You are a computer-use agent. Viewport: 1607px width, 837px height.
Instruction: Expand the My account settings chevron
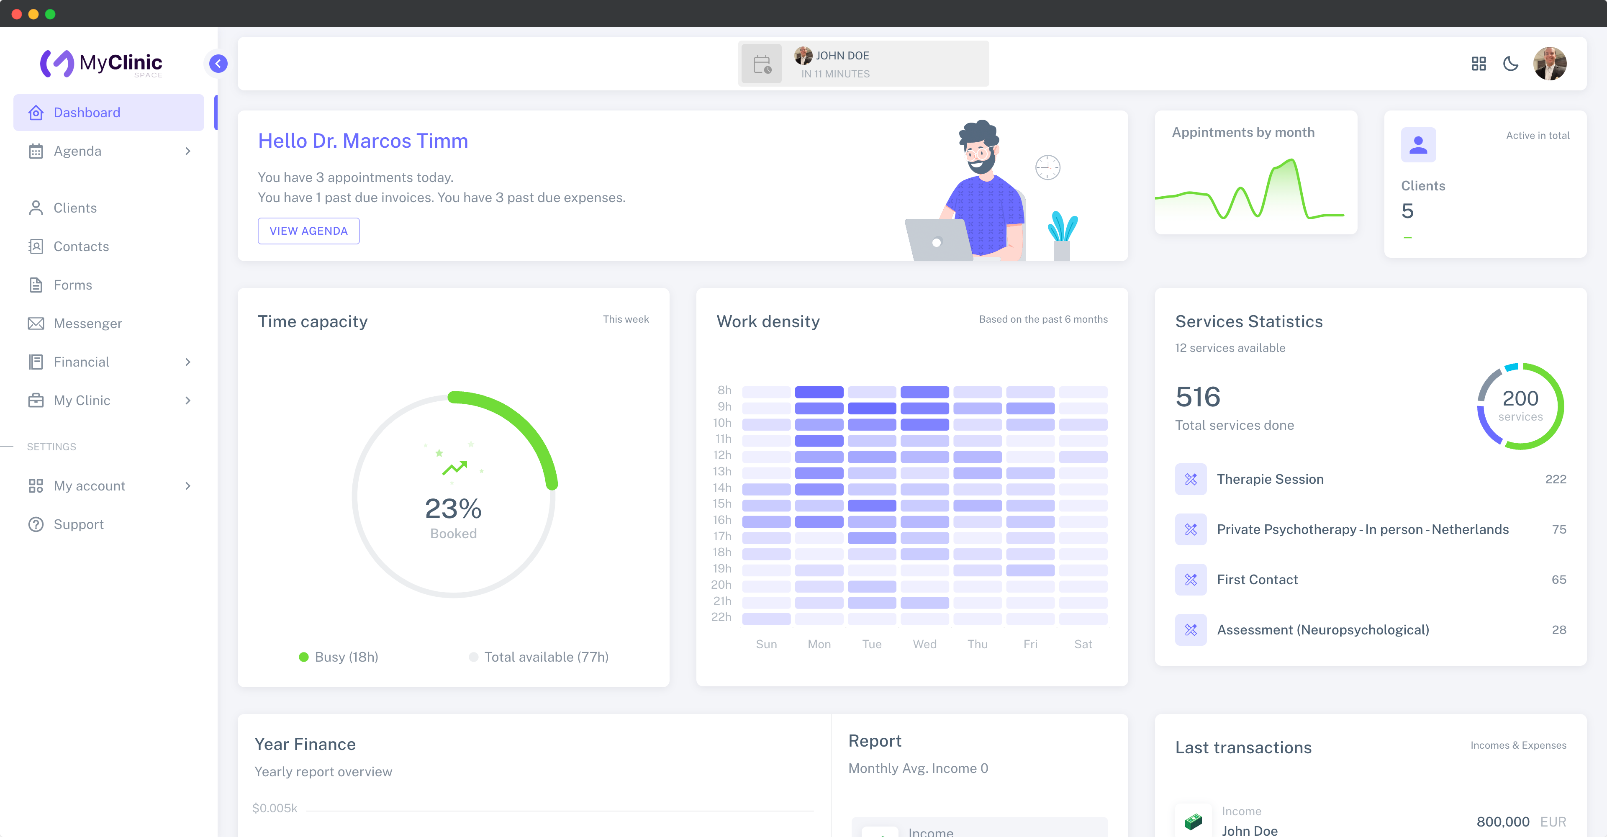coord(188,486)
